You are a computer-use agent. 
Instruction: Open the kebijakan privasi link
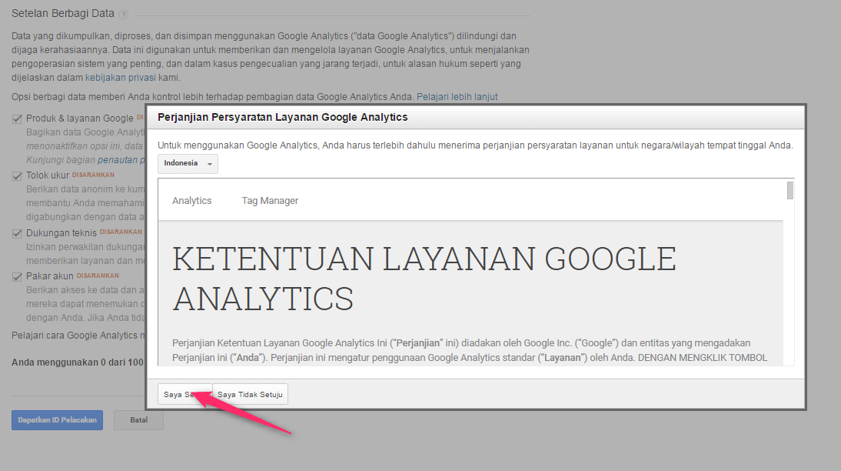(120, 77)
